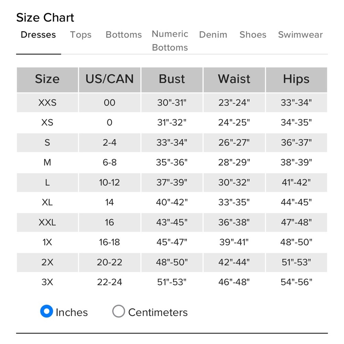Click the Hips column header

pos(297,80)
